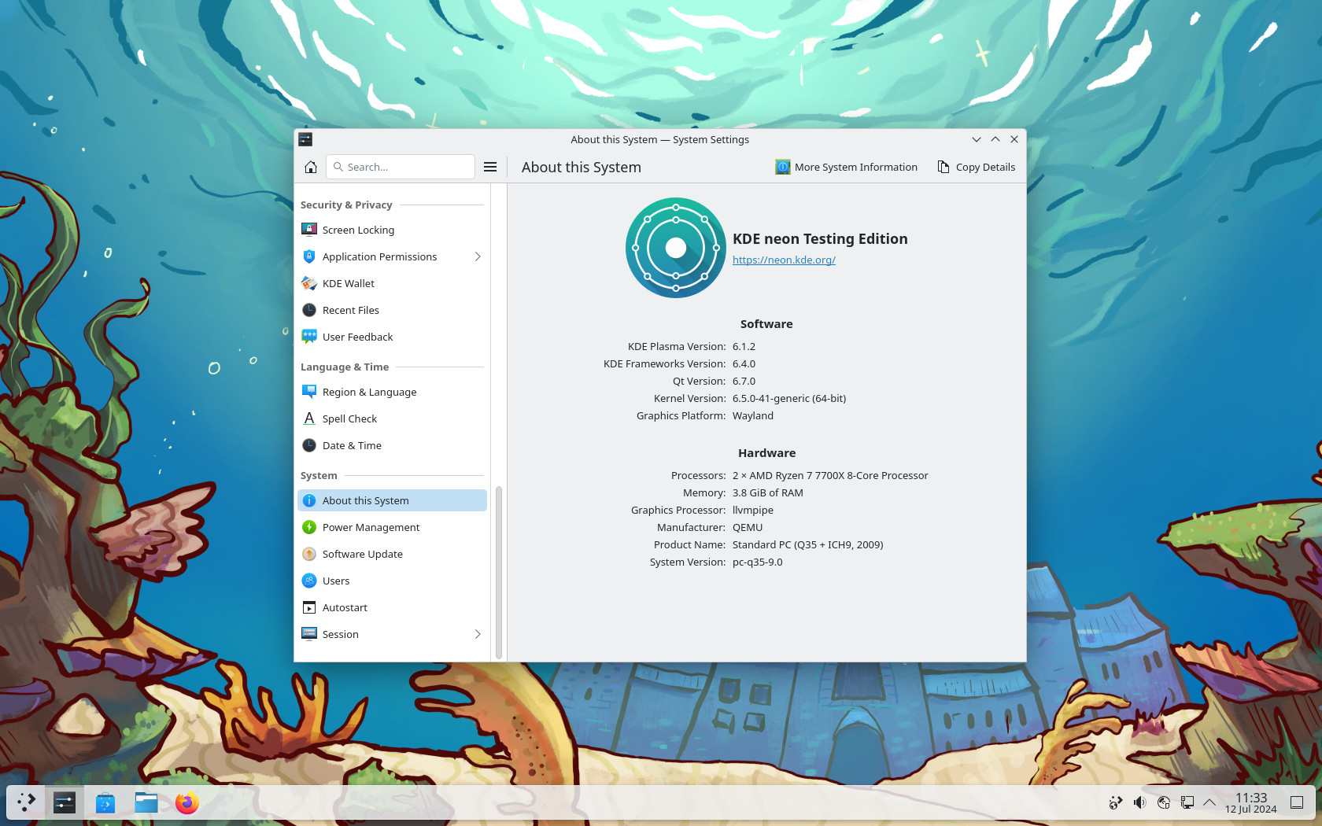Select the Wayland graphics platform value
The image size is (1322, 826).
pos(753,415)
